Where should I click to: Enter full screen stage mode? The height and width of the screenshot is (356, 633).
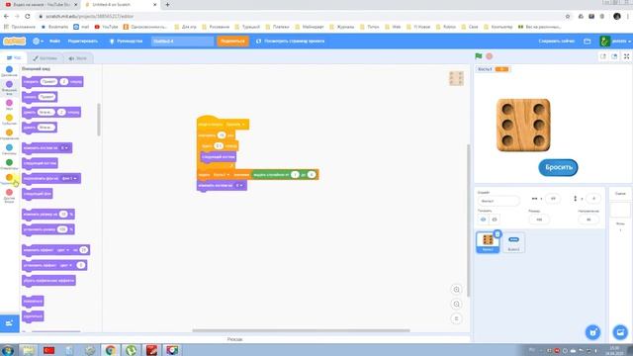[x=626, y=56]
